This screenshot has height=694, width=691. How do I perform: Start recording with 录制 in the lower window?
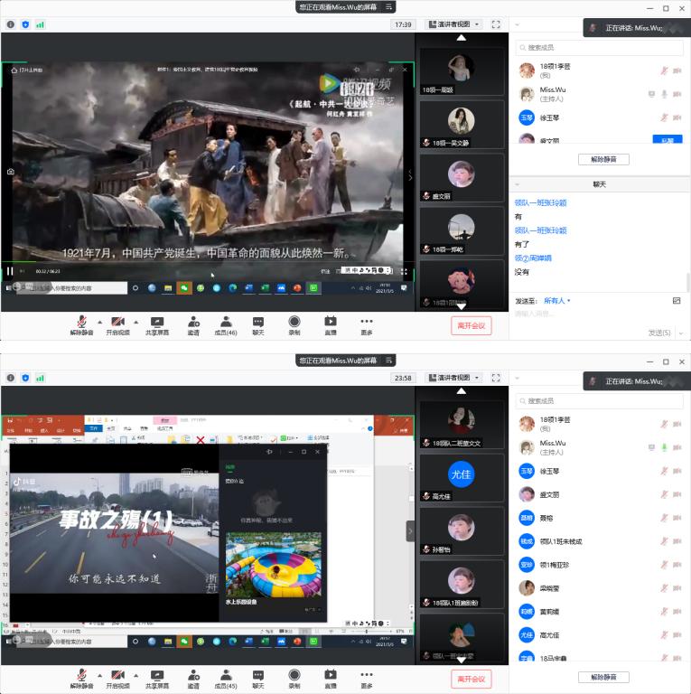[x=294, y=678]
